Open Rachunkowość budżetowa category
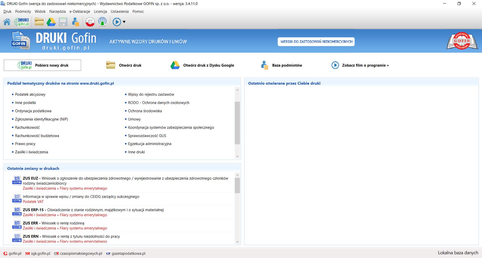 coord(37,136)
